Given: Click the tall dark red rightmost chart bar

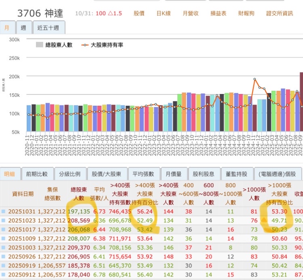Looking at the screenshot, I should point(301,101).
